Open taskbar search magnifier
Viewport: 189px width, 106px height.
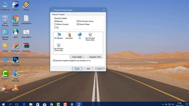pos(10,104)
